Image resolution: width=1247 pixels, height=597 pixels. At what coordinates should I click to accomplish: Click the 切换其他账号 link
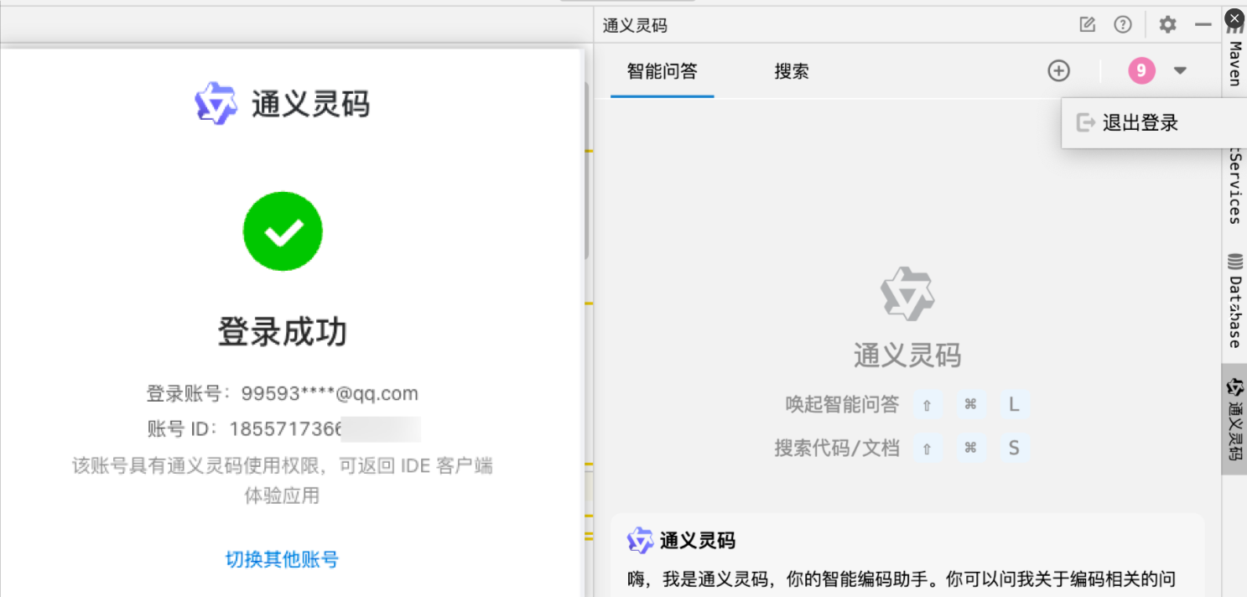[x=283, y=559]
